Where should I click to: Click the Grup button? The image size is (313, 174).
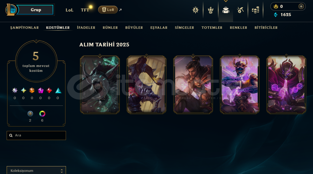click(x=36, y=10)
